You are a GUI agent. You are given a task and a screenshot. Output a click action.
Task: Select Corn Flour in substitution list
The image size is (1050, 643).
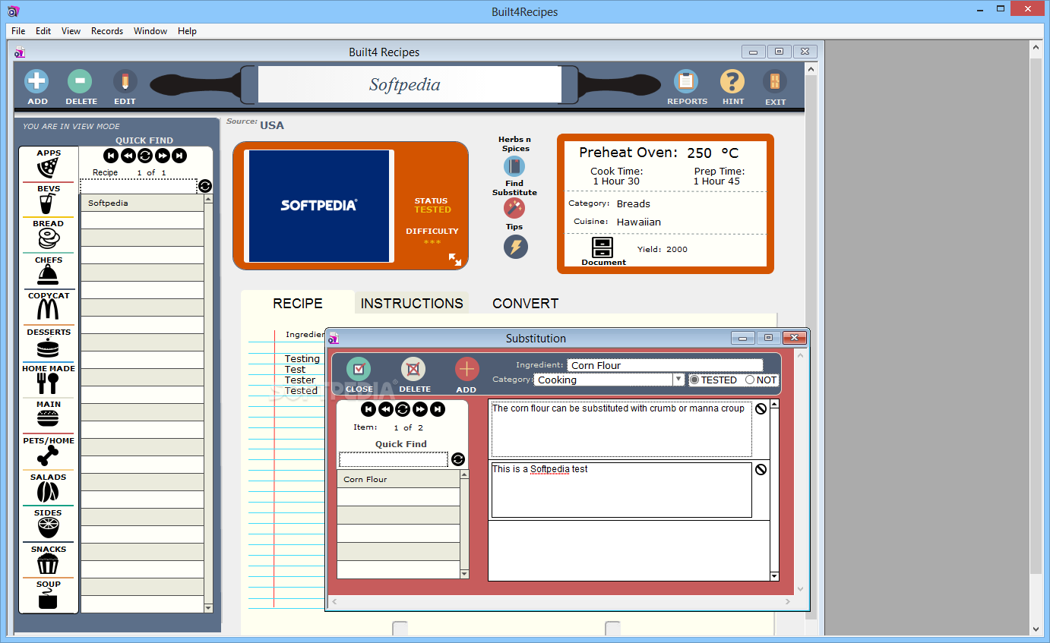click(398, 479)
